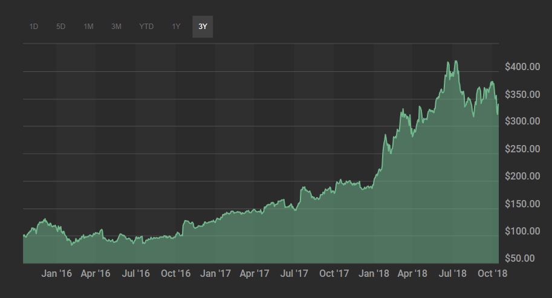Switch to the 1Y range
Screen dimensions: 552x298
[x=176, y=27]
